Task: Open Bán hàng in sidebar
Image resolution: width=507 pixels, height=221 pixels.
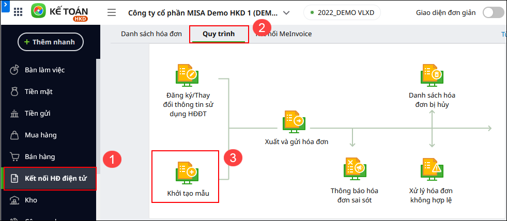Action: coord(49,156)
